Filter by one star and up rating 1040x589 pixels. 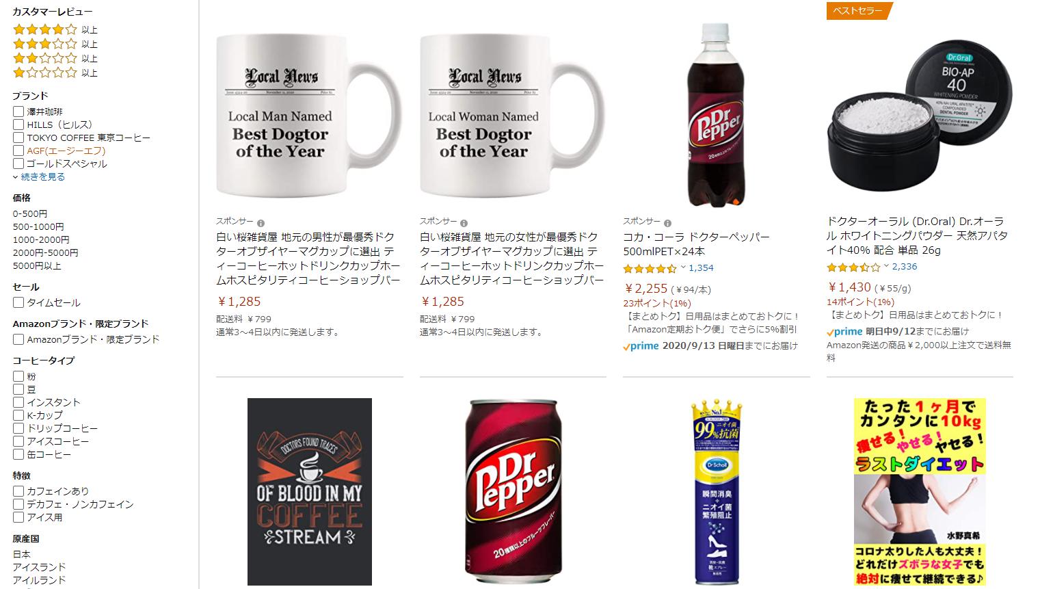pyautogui.click(x=55, y=73)
